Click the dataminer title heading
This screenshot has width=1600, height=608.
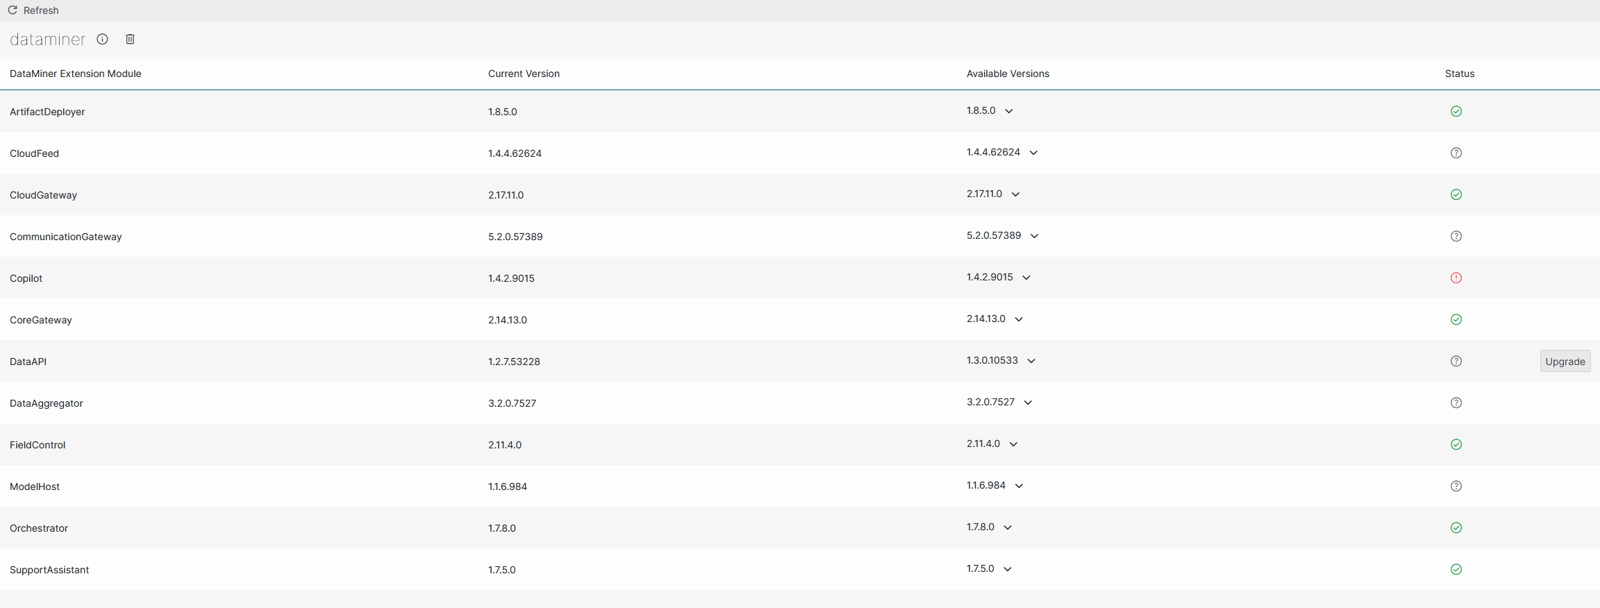click(47, 40)
